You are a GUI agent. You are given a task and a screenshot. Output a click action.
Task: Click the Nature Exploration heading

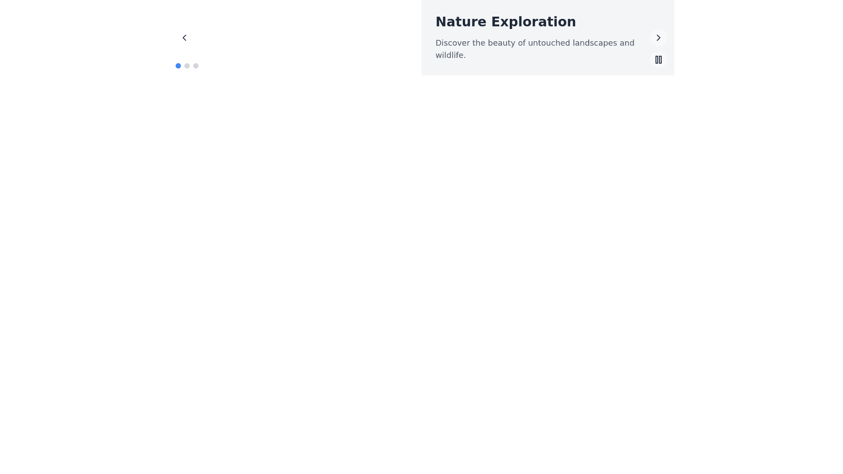[505, 22]
